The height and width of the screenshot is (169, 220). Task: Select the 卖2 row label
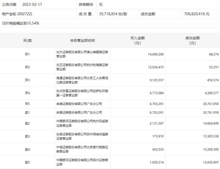pos(27,123)
